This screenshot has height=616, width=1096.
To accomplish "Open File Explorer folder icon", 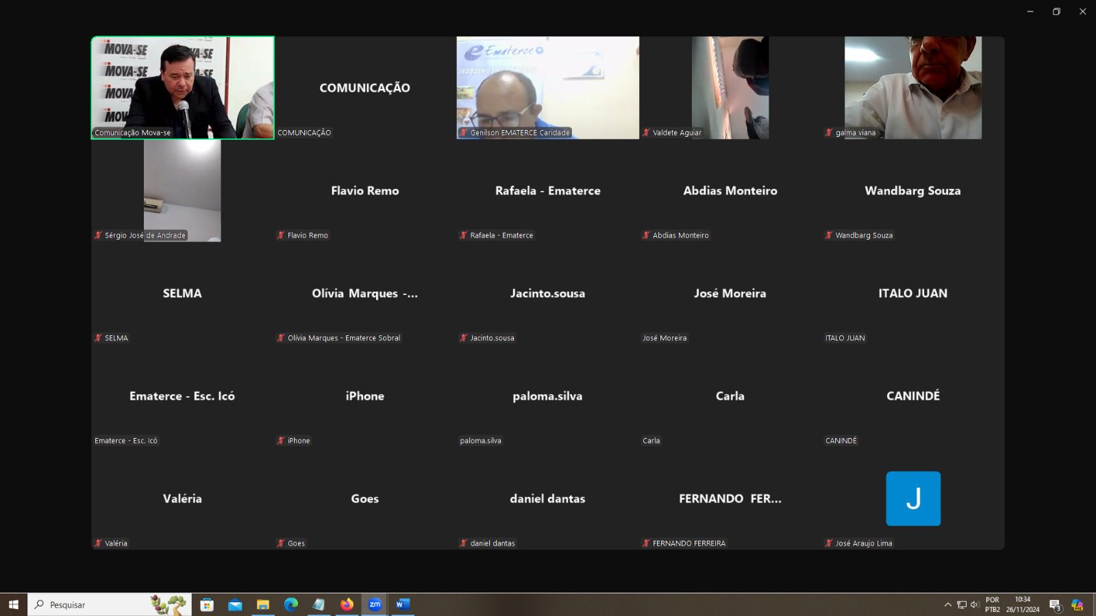I will coord(263,604).
